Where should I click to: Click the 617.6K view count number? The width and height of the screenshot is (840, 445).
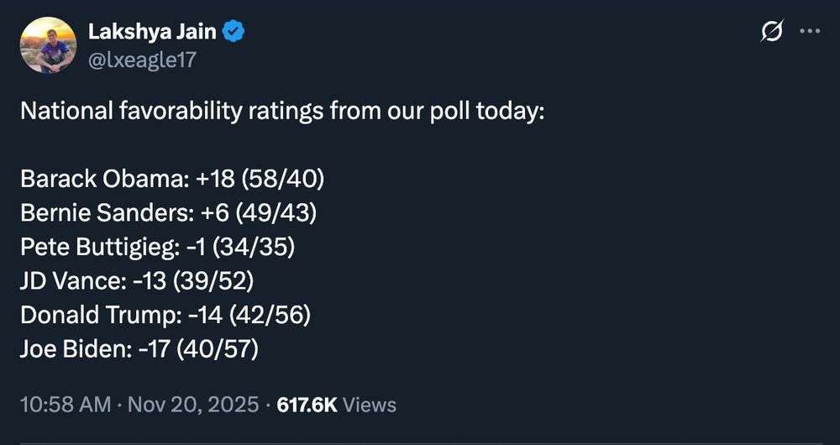click(307, 405)
